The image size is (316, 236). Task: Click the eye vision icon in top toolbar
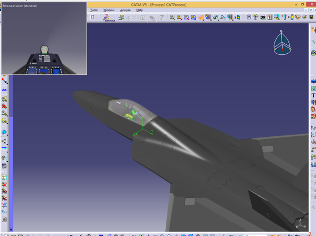pos(263,18)
